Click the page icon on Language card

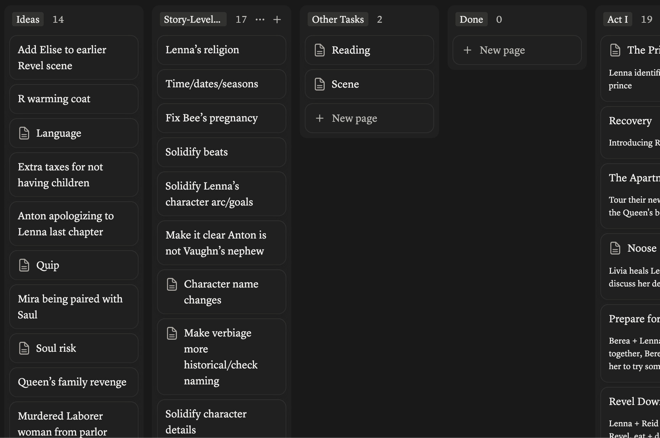(24, 133)
